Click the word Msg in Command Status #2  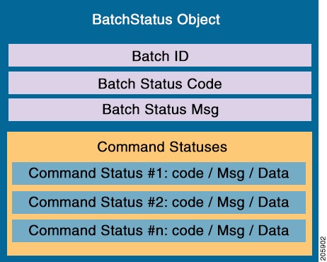pos(231,203)
